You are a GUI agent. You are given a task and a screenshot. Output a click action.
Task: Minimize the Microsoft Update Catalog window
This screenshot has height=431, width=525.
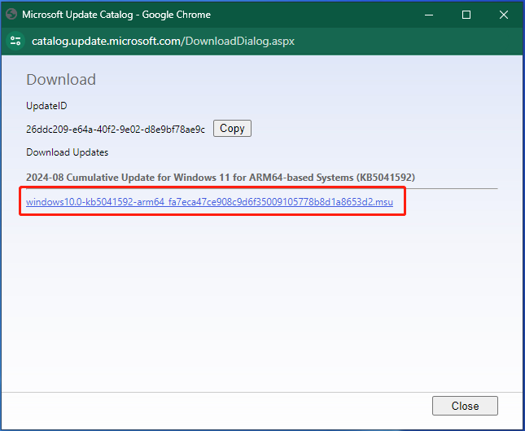point(428,15)
